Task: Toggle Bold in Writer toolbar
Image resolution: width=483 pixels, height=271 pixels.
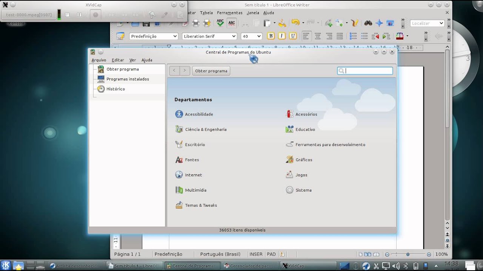Action: click(x=271, y=36)
